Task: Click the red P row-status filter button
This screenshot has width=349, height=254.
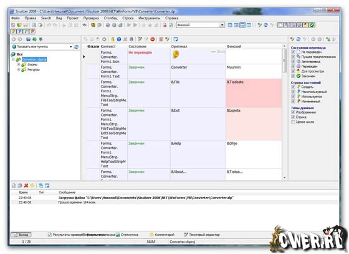Action: coord(32,31)
